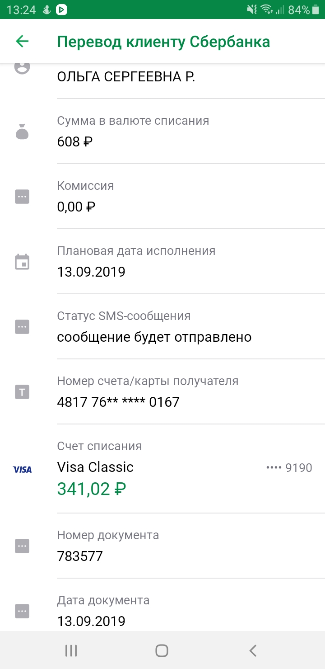325x669 pixels.
Task: Tap the recipient name ОЛЬГА СЕРГЕЕВНА Р.
Action: (x=126, y=77)
